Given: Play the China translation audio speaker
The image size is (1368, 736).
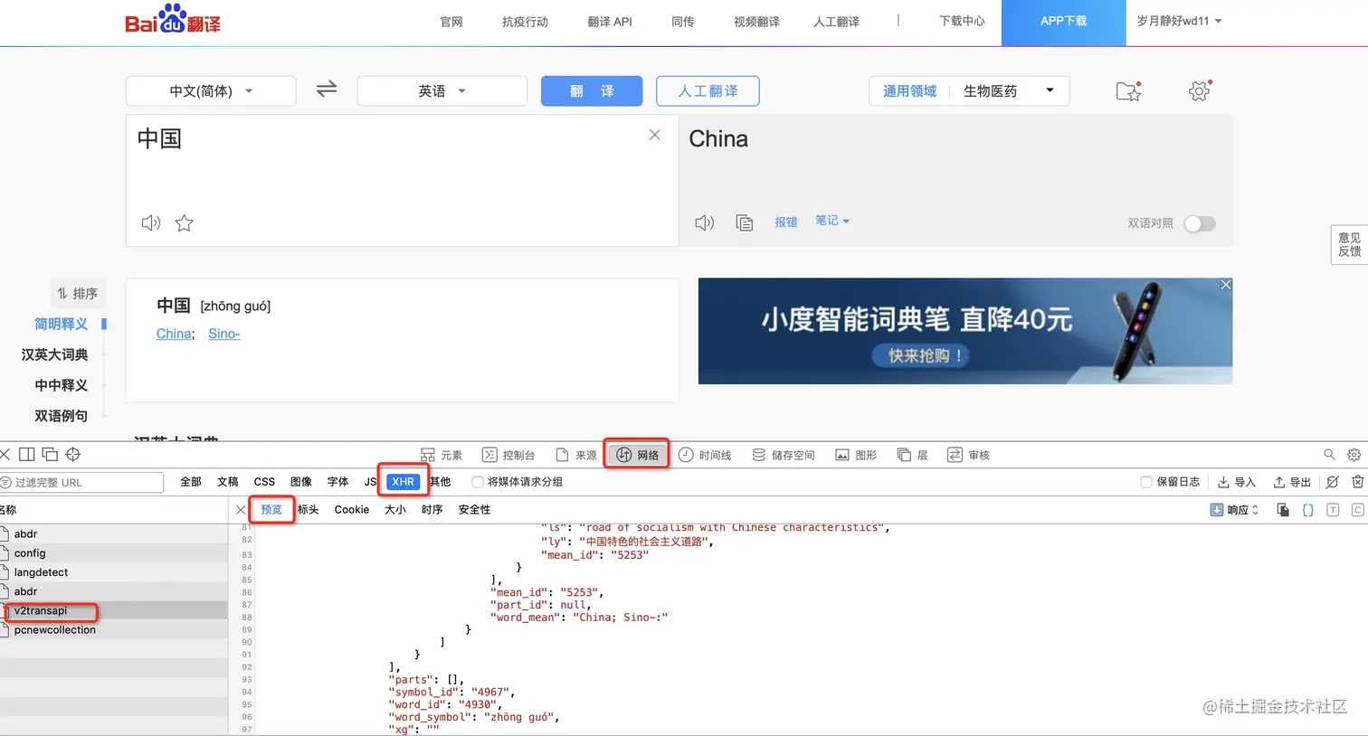Looking at the screenshot, I should 704,222.
